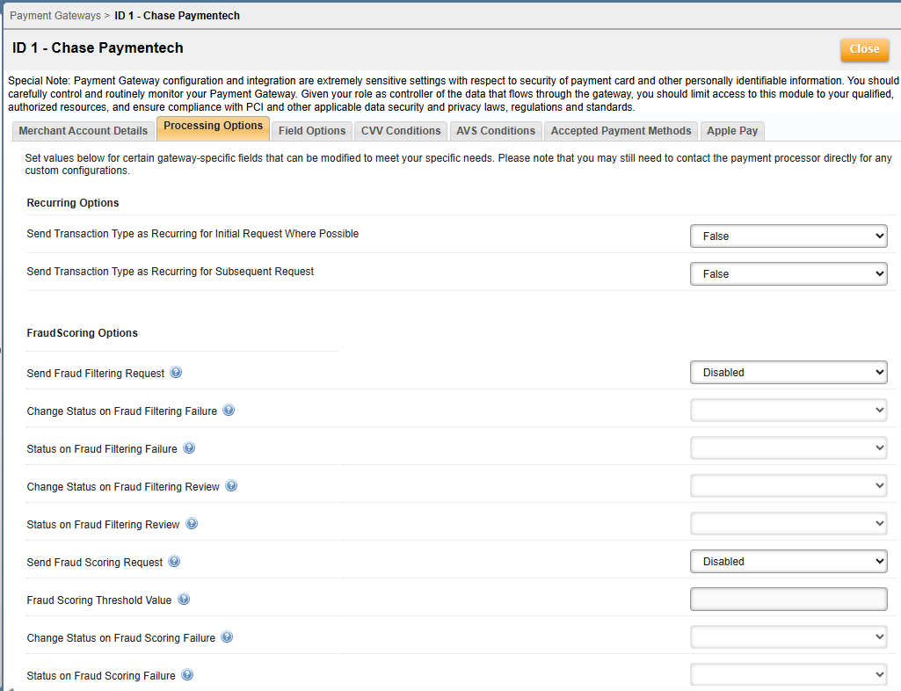Image resolution: width=901 pixels, height=691 pixels.
Task: Click help icon beside Send Fraud Filtering Request
Action: 176,373
